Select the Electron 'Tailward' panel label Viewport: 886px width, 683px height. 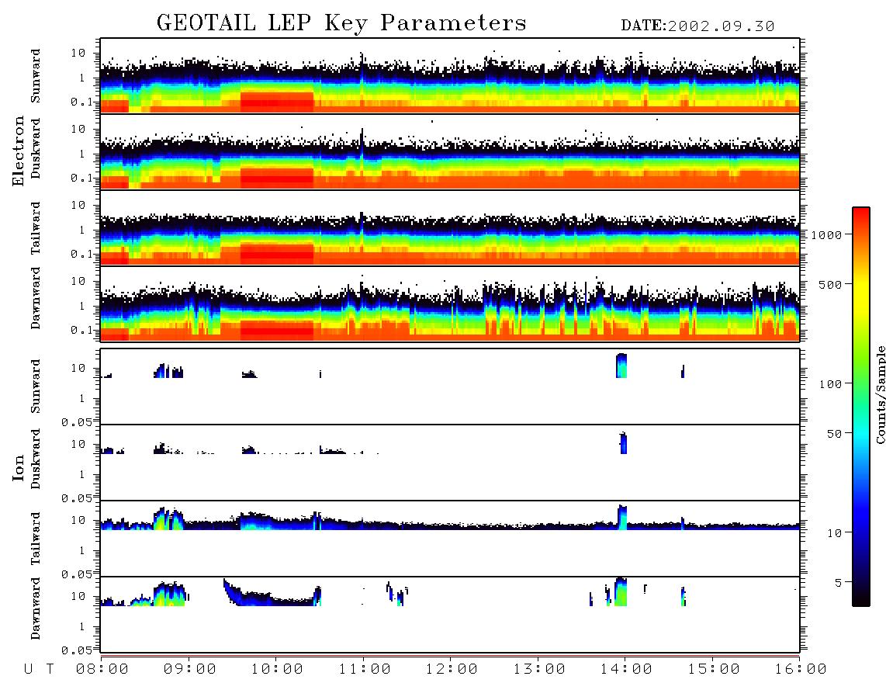(36, 228)
